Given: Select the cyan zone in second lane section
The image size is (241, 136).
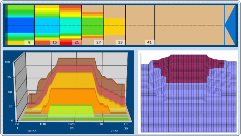Looking at the screenshot, I should pyautogui.click(x=47, y=25).
